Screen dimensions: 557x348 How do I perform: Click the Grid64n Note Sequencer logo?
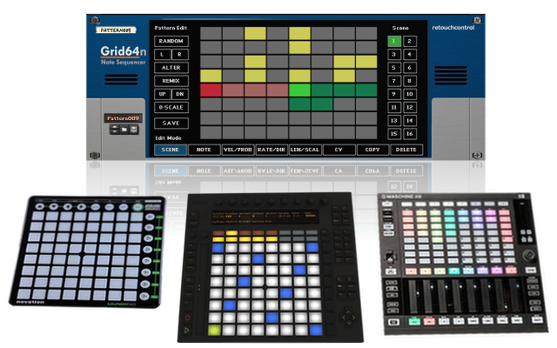coord(123,56)
